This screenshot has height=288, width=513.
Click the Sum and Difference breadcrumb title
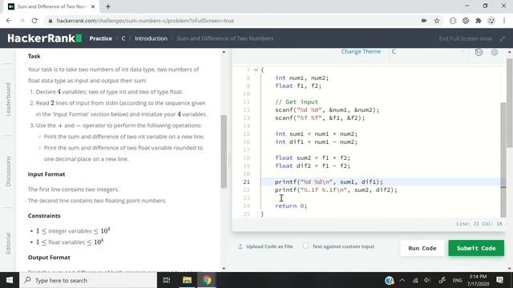click(x=225, y=38)
